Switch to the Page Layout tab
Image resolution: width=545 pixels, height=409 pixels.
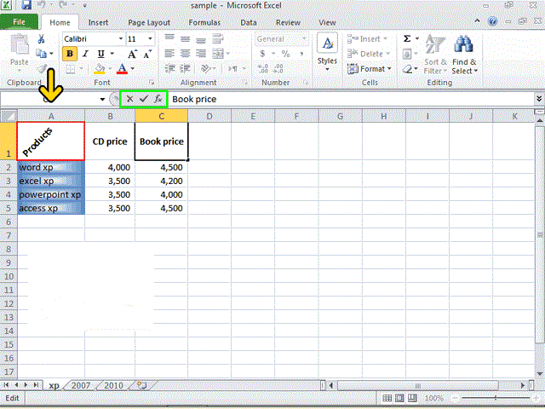click(x=149, y=23)
